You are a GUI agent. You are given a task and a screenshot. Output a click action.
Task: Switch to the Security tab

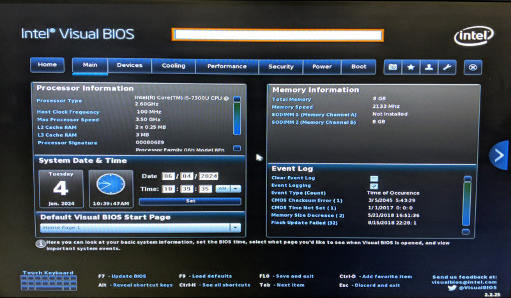pos(281,67)
